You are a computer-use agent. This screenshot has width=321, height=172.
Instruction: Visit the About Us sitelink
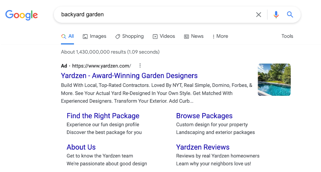click(x=81, y=147)
